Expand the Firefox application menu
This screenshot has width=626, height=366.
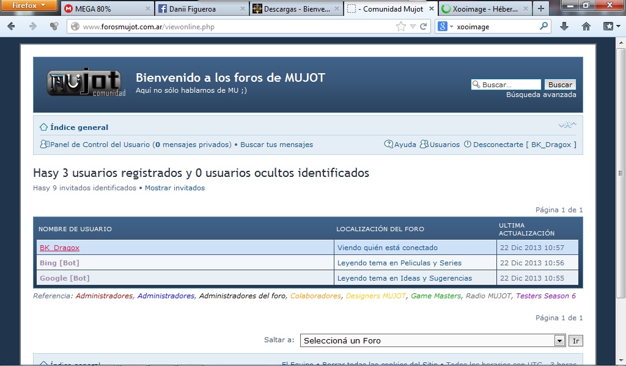point(29,5)
